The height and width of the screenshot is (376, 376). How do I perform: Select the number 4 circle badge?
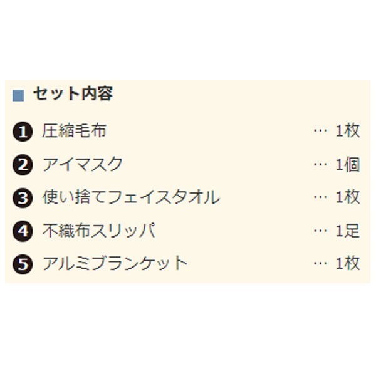click(x=22, y=231)
